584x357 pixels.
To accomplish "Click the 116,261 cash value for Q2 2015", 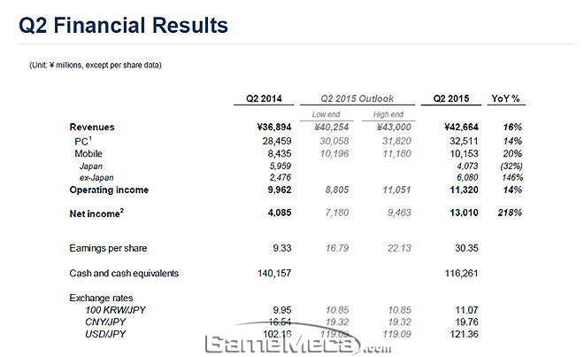I will coord(456,274).
